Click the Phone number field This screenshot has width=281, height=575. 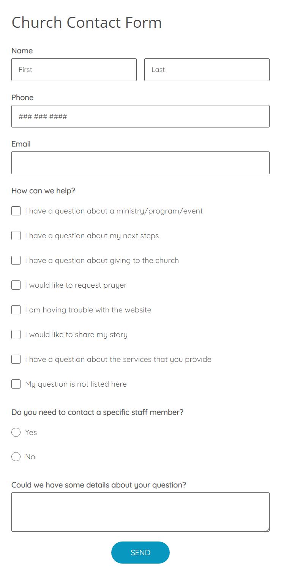click(x=140, y=116)
